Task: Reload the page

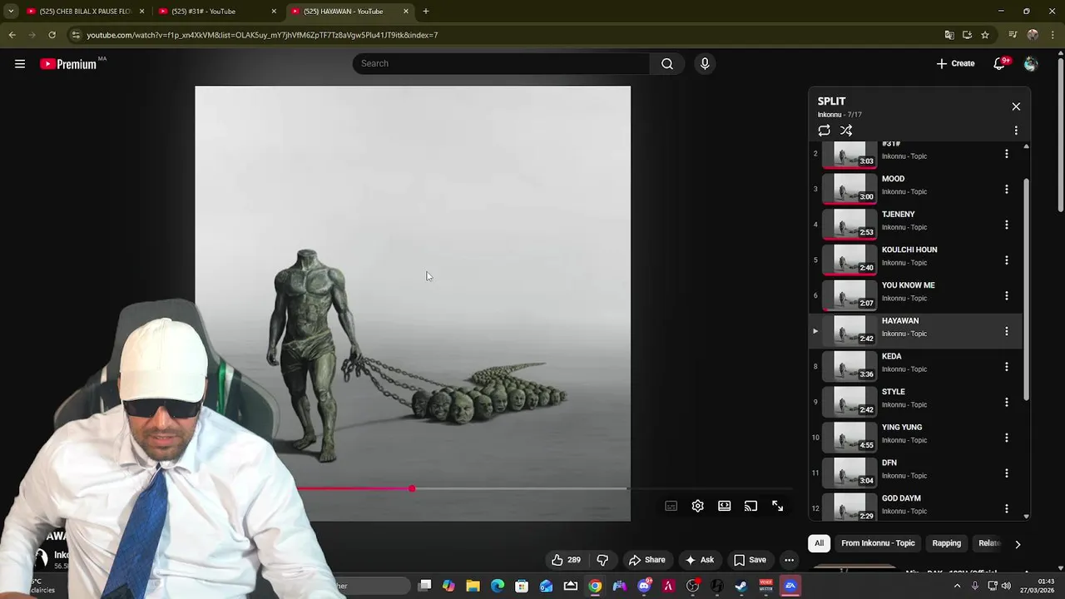Action: click(x=52, y=35)
